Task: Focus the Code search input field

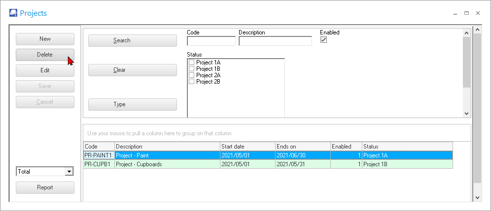Action: click(211, 41)
